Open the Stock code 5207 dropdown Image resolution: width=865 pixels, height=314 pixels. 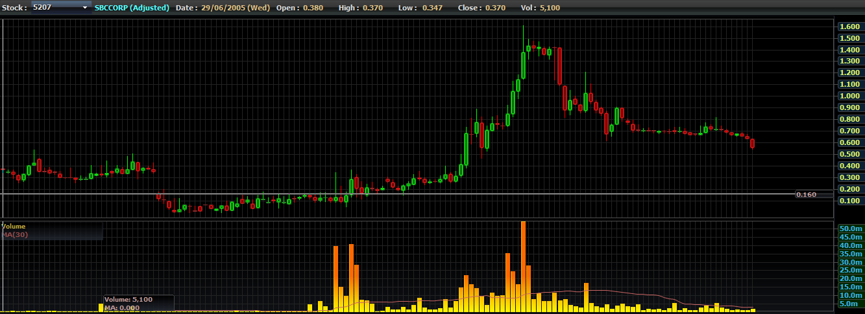click(60, 8)
